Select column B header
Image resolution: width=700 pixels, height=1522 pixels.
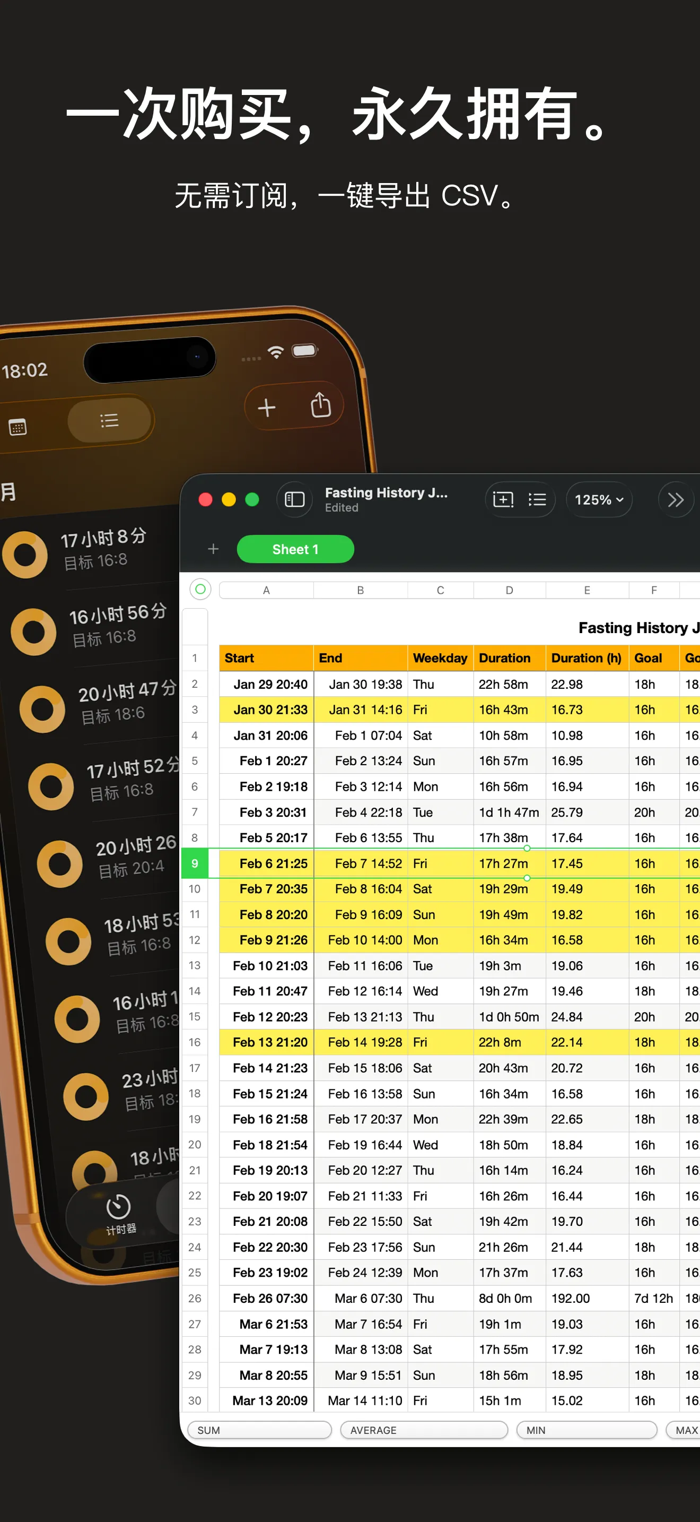pyautogui.click(x=360, y=590)
